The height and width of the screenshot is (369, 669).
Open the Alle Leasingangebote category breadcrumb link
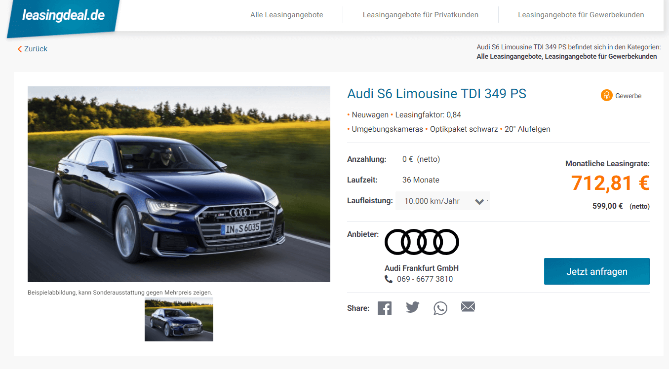pos(509,56)
